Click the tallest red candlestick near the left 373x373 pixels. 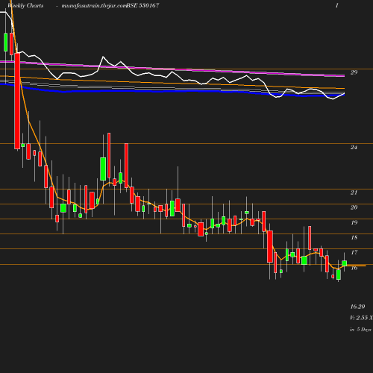(x=17, y=101)
